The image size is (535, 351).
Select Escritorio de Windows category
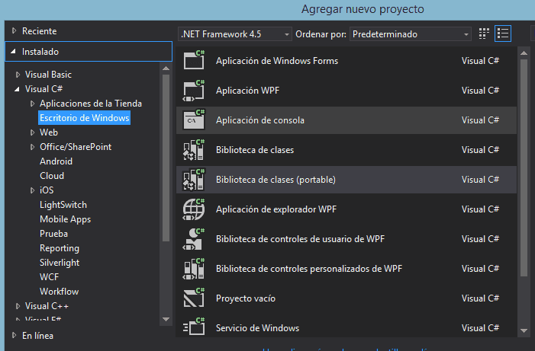[84, 118]
